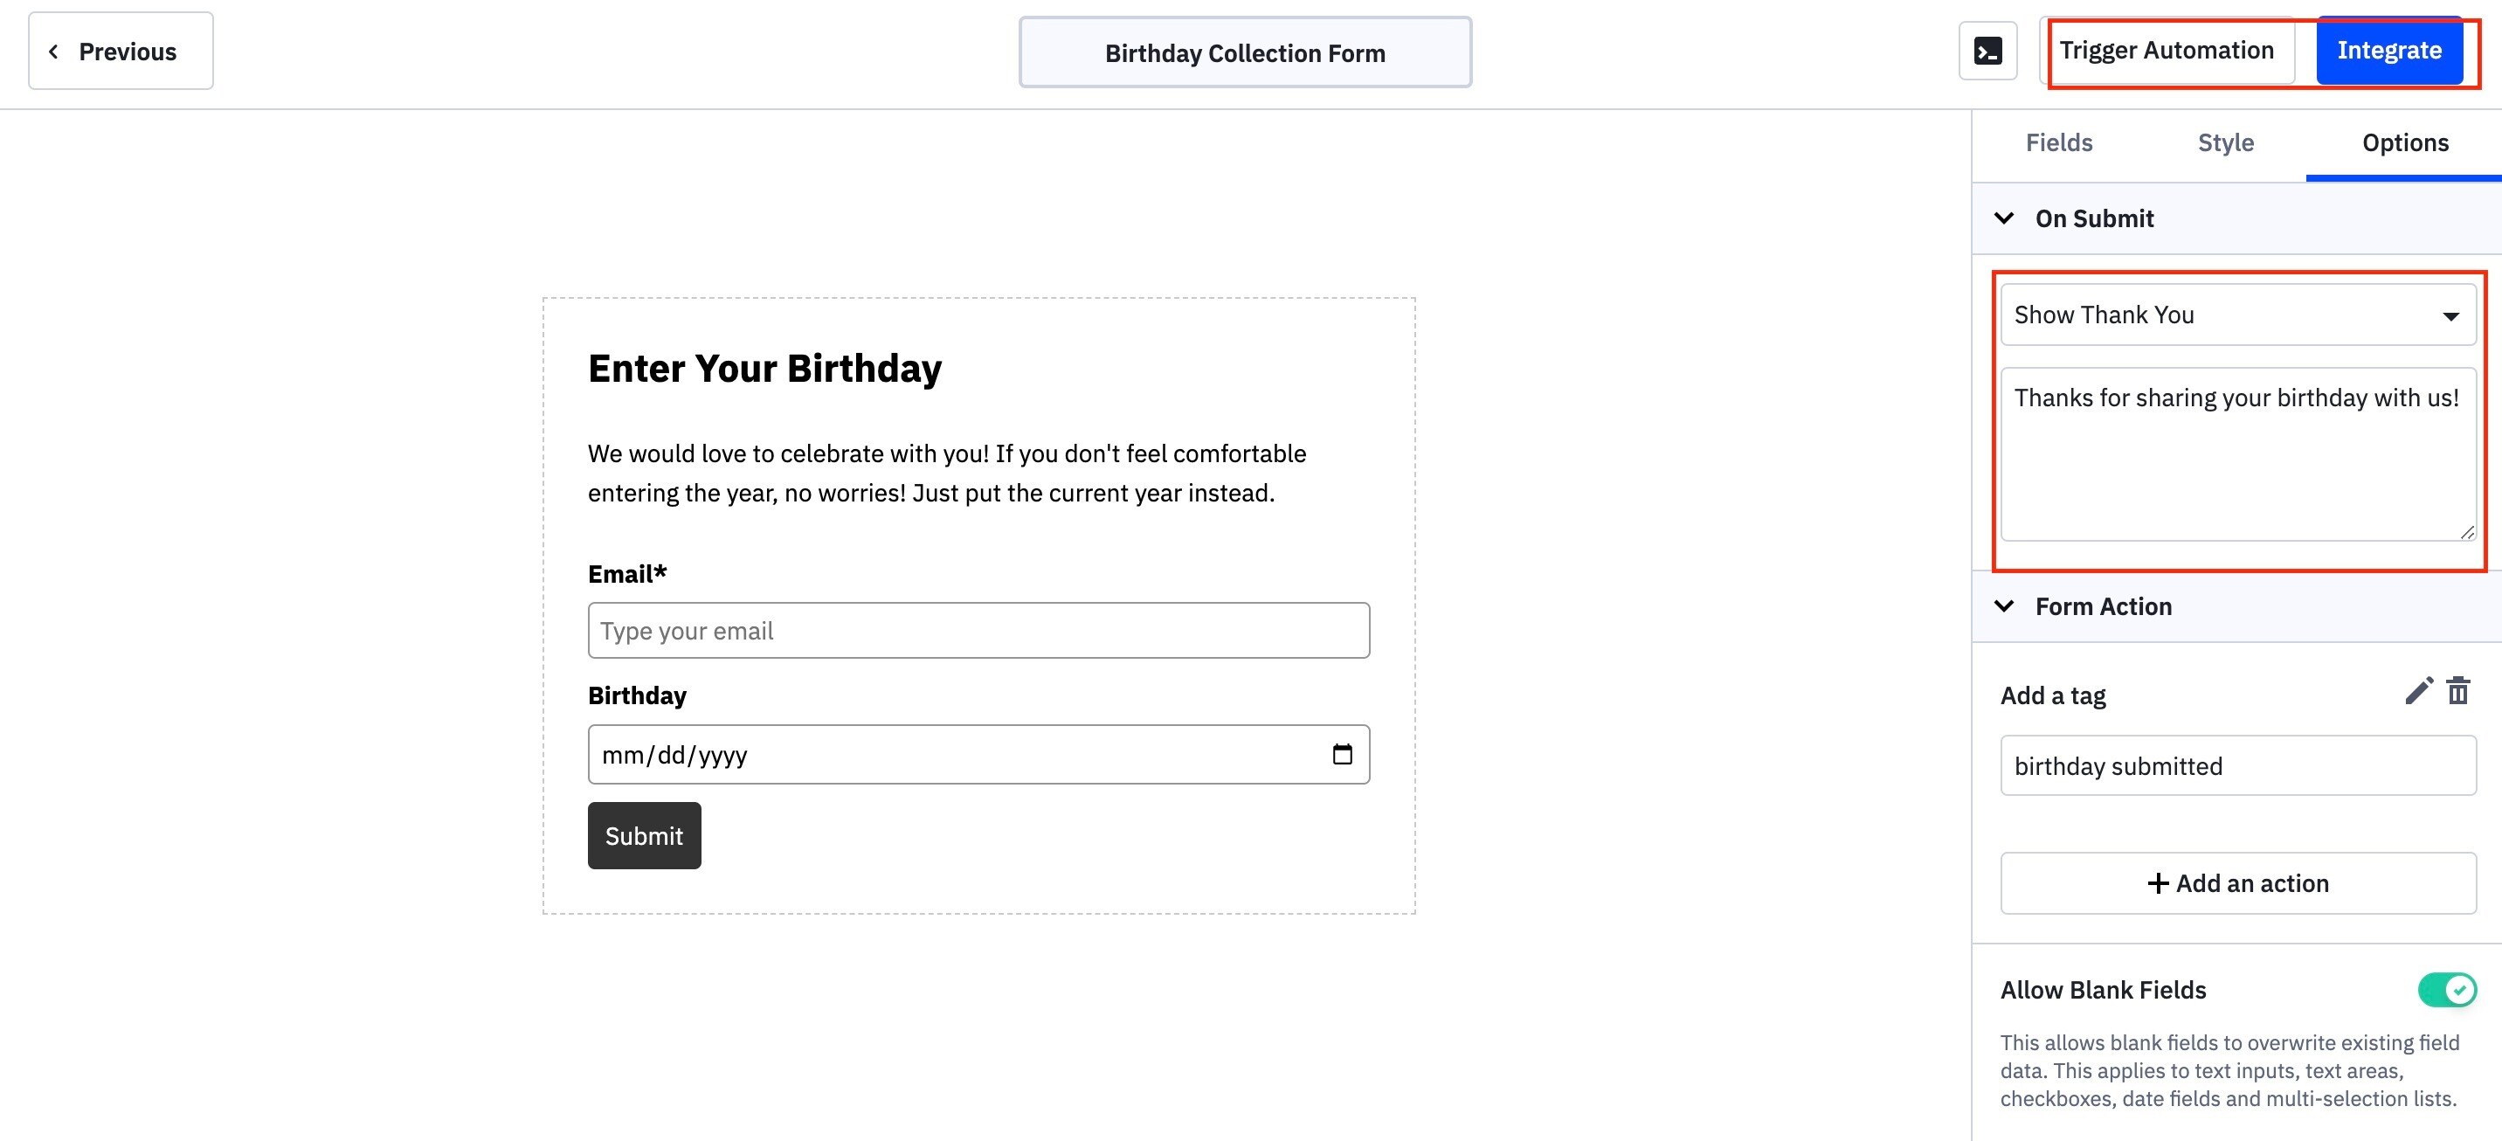Image resolution: width=2502 pixels, height=1141 pixels.
Task: Click the Integrate button
Action: [x=2389, y=51]
